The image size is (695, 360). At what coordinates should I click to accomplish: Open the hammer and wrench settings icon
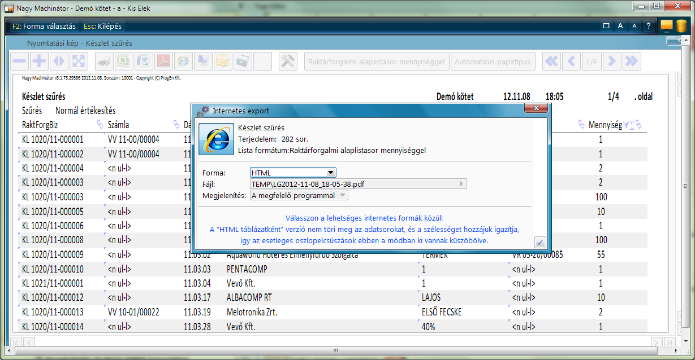(x=288, y=62)
